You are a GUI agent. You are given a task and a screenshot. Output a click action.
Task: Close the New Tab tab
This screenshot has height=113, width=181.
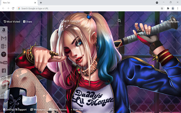(x=35, y=3)
